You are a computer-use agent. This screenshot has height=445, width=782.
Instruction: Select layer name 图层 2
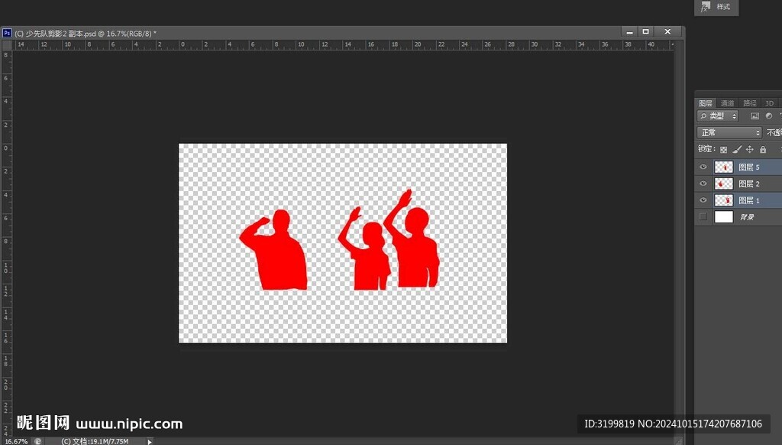coord(748,184)
